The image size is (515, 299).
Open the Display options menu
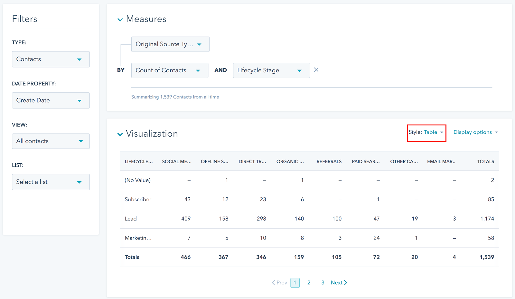pyautogui.click(x=475, y=132)
